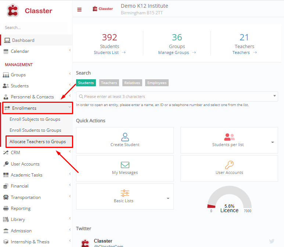Click the Admission building icon

pos(6,231)
